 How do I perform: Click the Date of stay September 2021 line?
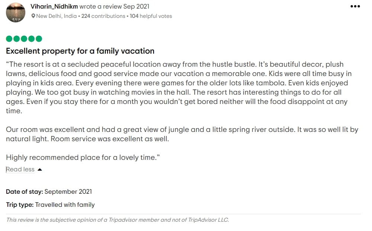(49, 192)
